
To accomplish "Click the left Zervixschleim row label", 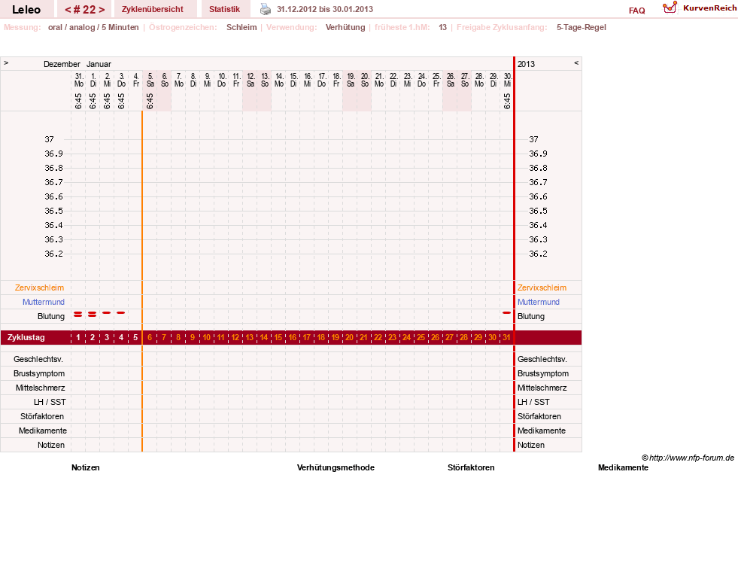I will tap(40, 288).
